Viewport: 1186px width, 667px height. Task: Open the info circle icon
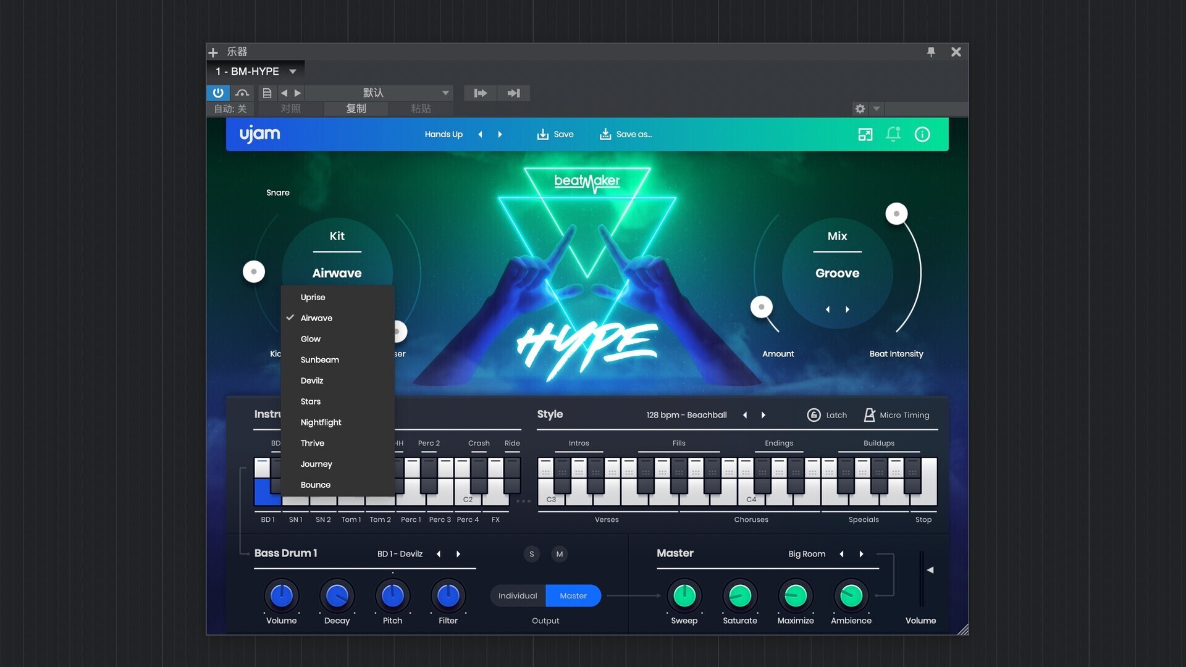tap(922, 134)
